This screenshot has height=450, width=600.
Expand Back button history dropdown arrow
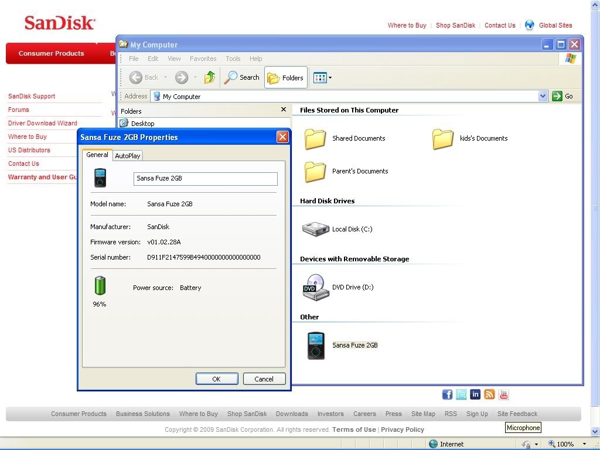[165, 77]
